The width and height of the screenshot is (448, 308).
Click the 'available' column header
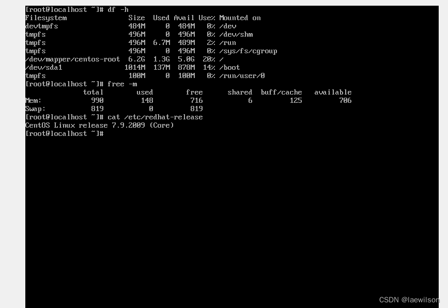(x=333, y=93)
